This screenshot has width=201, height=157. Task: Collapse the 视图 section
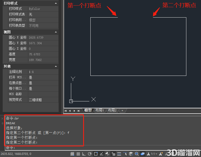point(56,32)
